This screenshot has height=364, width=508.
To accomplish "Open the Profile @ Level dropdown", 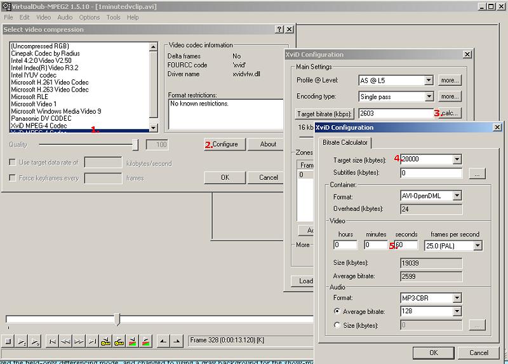I will pos(429,80).
